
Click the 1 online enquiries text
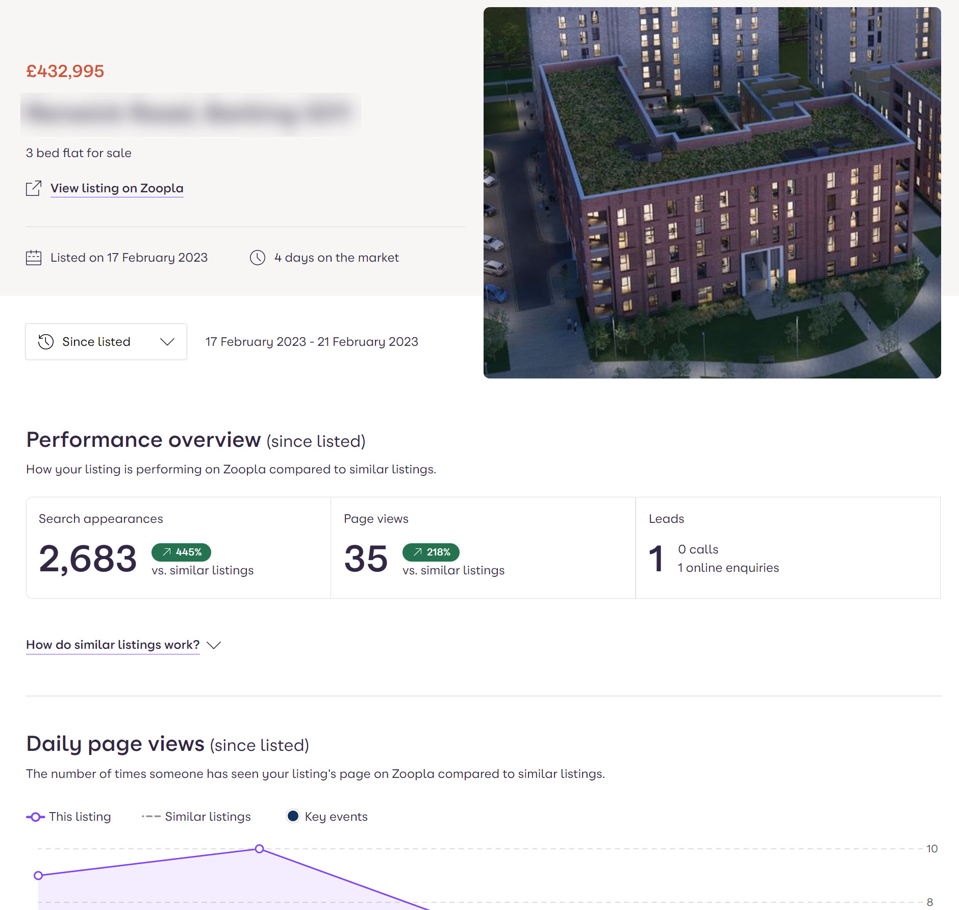point(728,568)
